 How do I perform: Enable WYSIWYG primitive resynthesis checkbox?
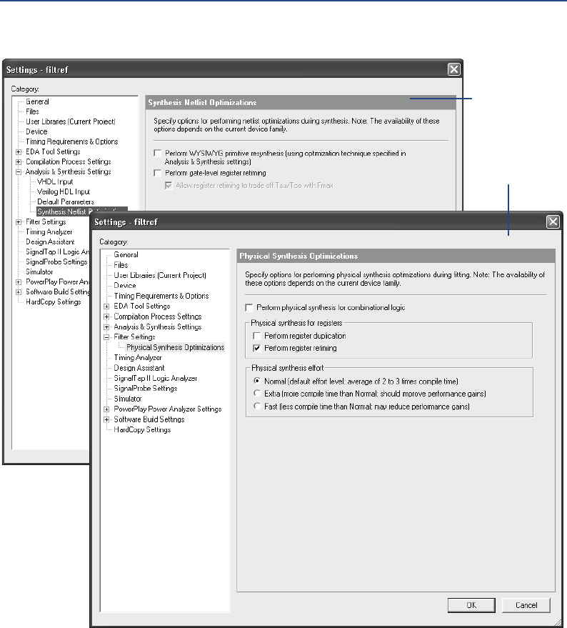pos(157,154)
